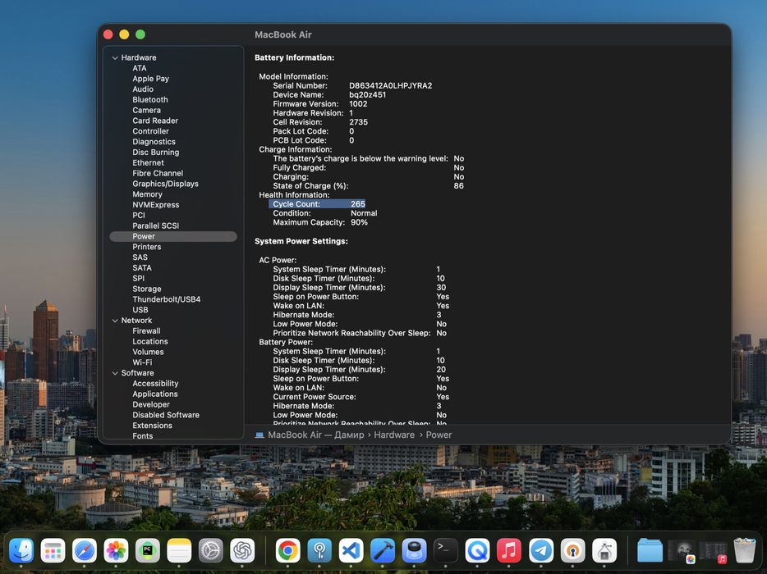Click the serial number D863412A0LHPJYRA2
The height and width of the screenshot is (574, 767).
point(390,85)
